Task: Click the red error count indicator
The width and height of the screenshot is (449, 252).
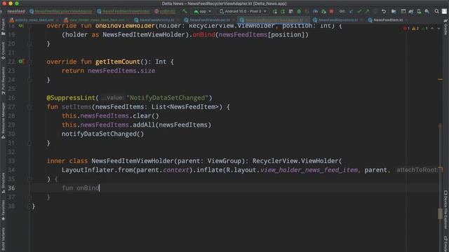Action: tap(406, 28)
